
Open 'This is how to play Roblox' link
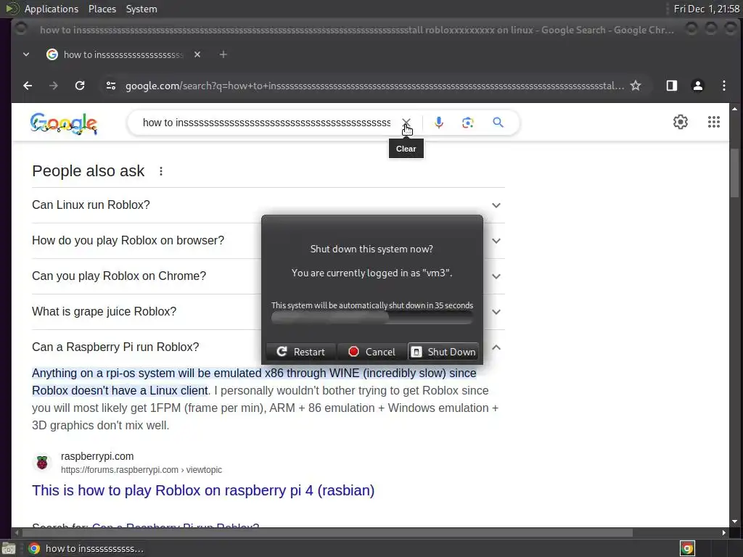pos(203,490)
